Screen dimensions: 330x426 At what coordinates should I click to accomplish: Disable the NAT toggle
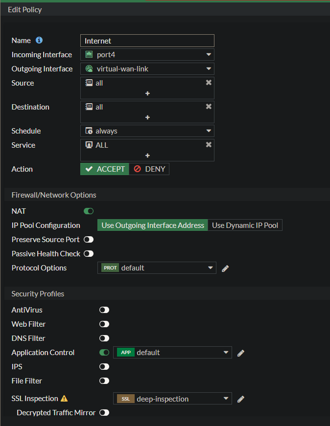(x=89, y=211)
